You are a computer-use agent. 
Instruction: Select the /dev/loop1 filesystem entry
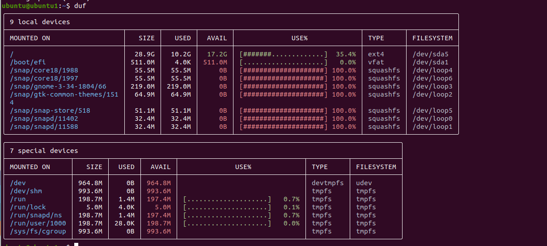[x=433, y=127]
